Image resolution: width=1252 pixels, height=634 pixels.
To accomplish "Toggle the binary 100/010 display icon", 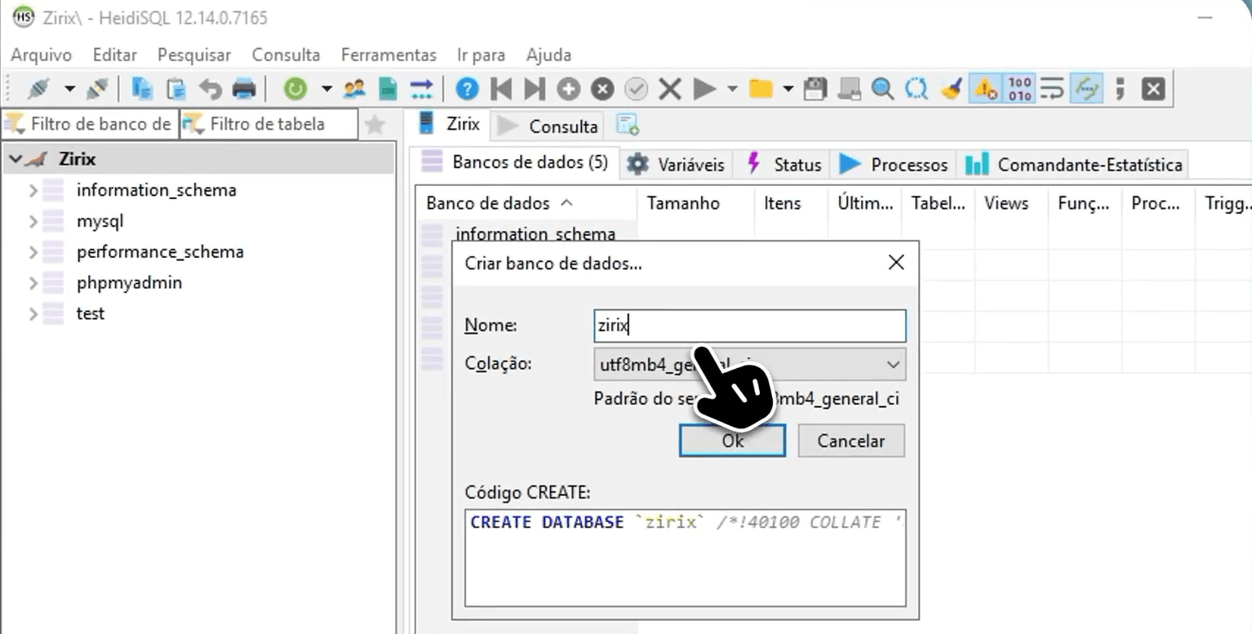I will (1019, 88).
